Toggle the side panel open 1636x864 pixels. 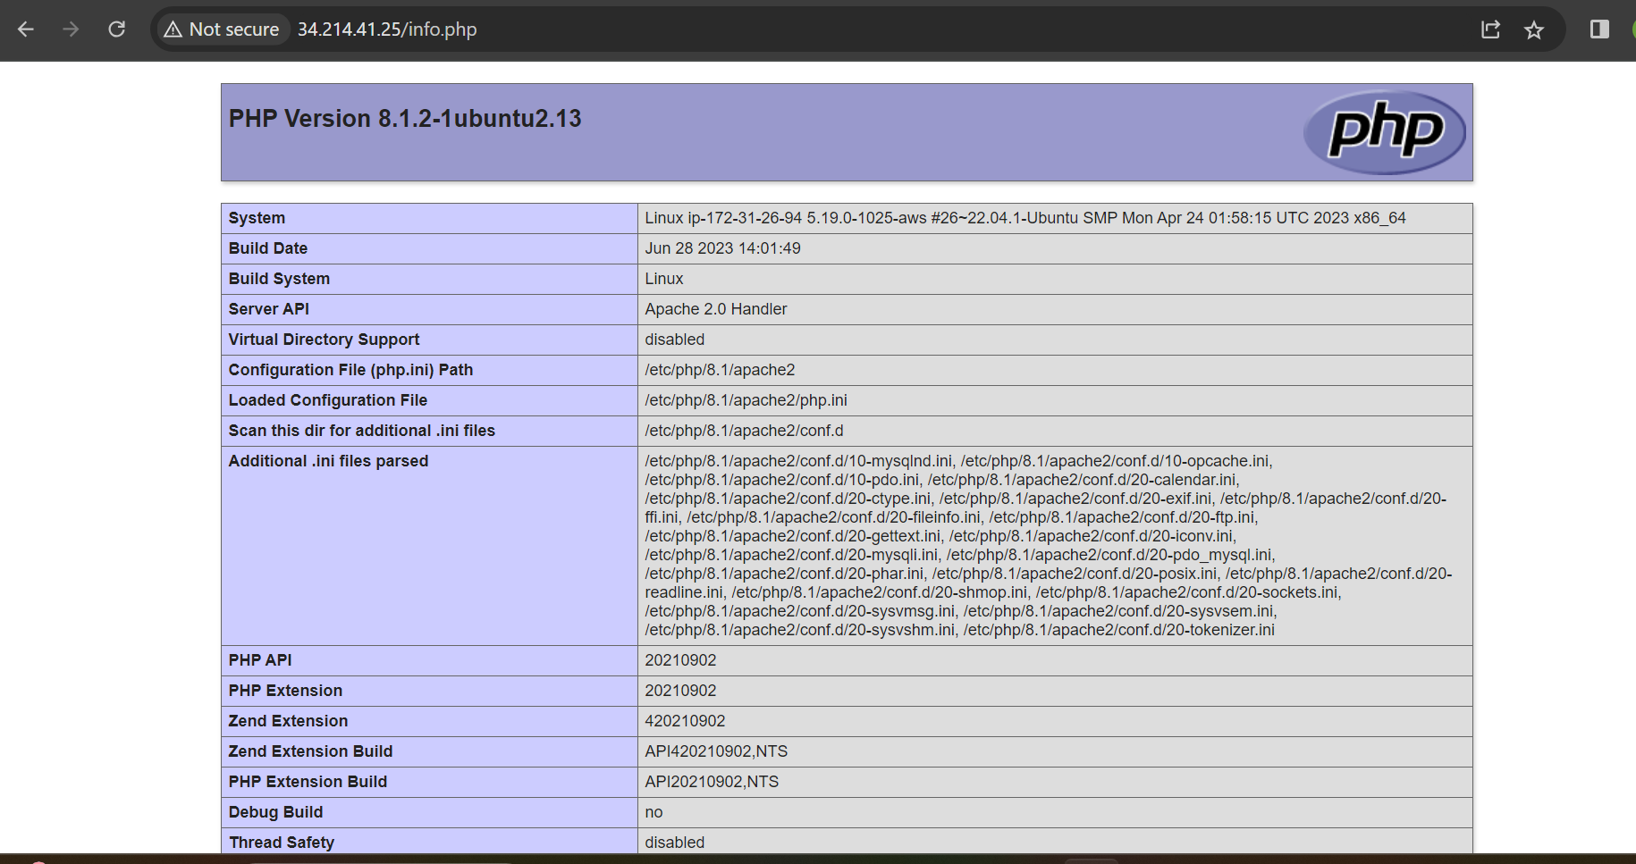1599,29
